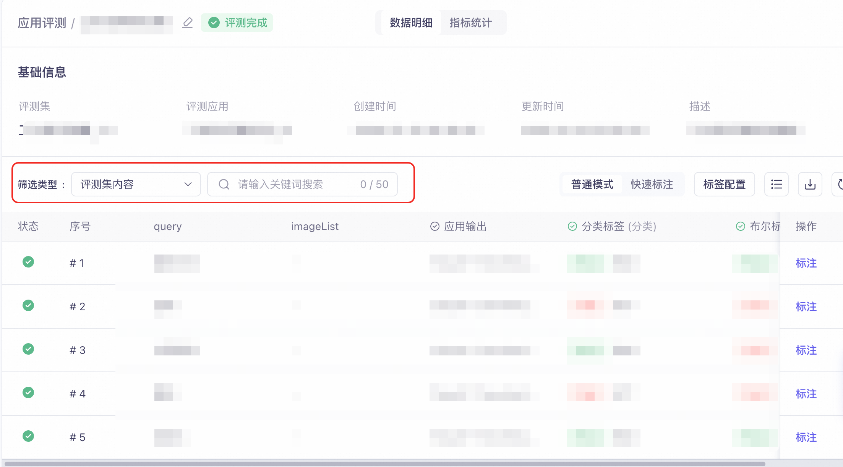Viewport: 843px width, 467px height.
Task: Click green status check for row #1
Action: (x=28, y=262)
